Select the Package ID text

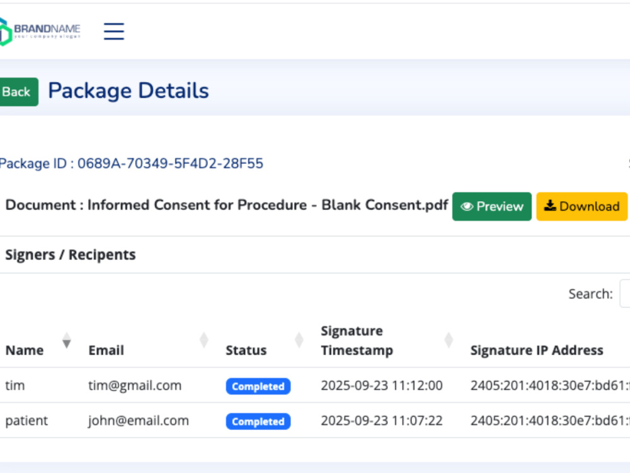click(x=132, y=163)
